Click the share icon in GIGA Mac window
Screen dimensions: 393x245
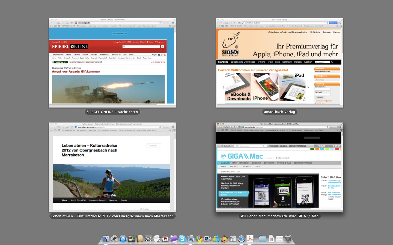click(x=239, y=127)
